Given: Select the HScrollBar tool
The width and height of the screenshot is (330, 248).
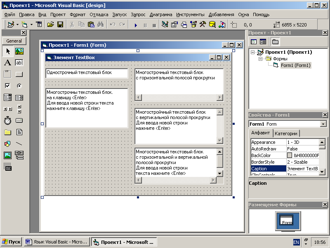Looking at the screenshot, I should 8,109.
